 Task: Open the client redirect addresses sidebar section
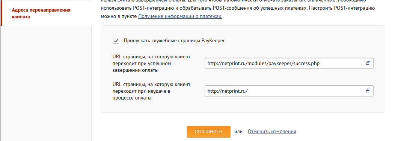coord(41,13)
